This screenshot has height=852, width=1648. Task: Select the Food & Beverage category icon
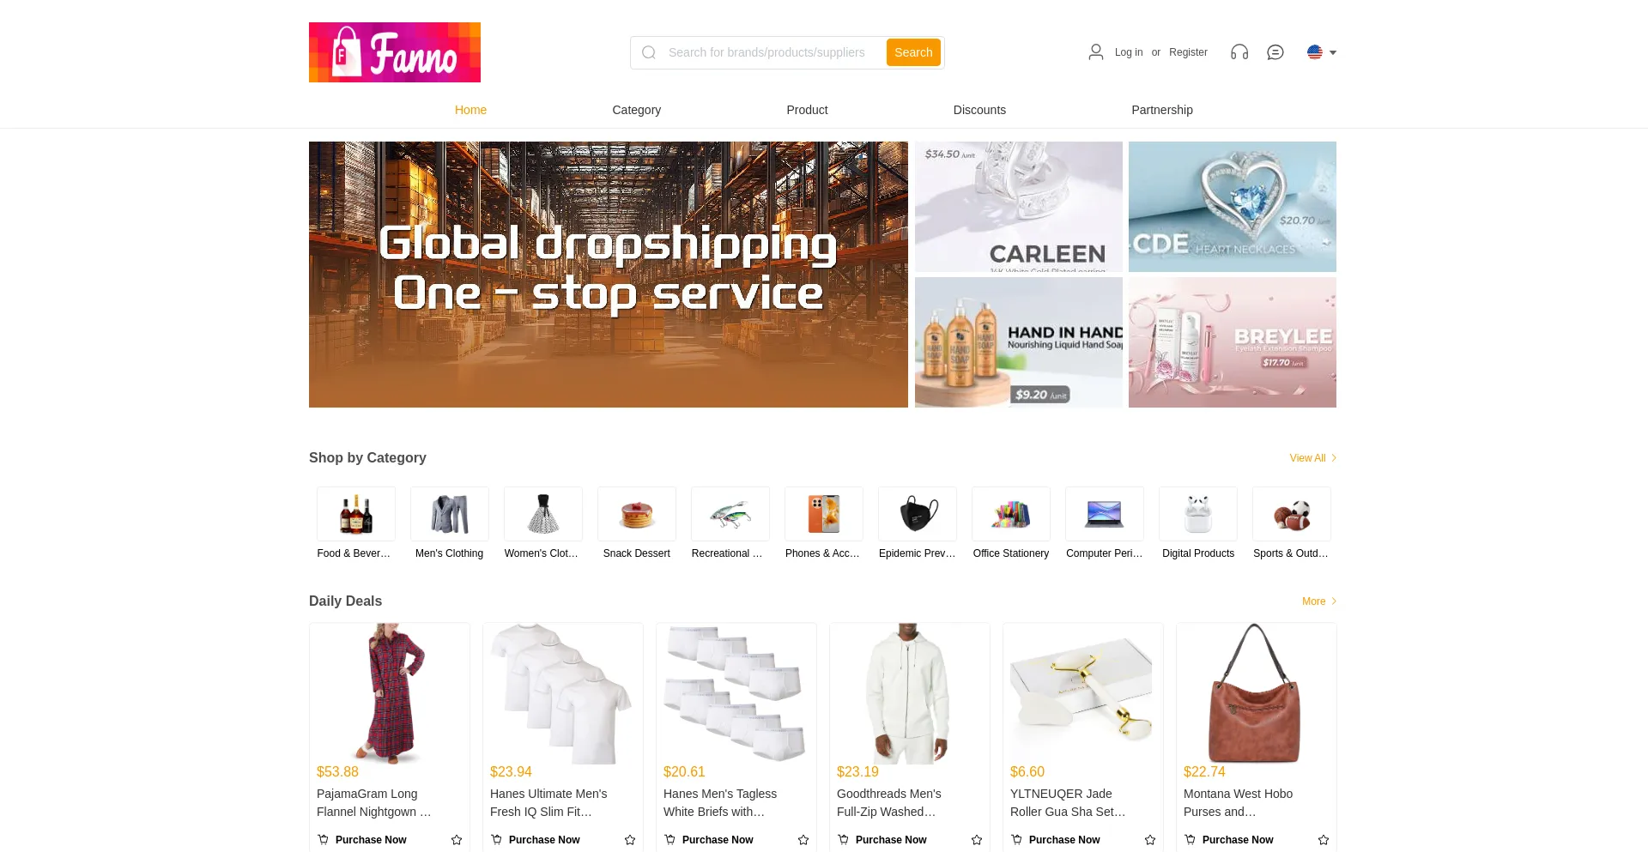tap(356, 514)
